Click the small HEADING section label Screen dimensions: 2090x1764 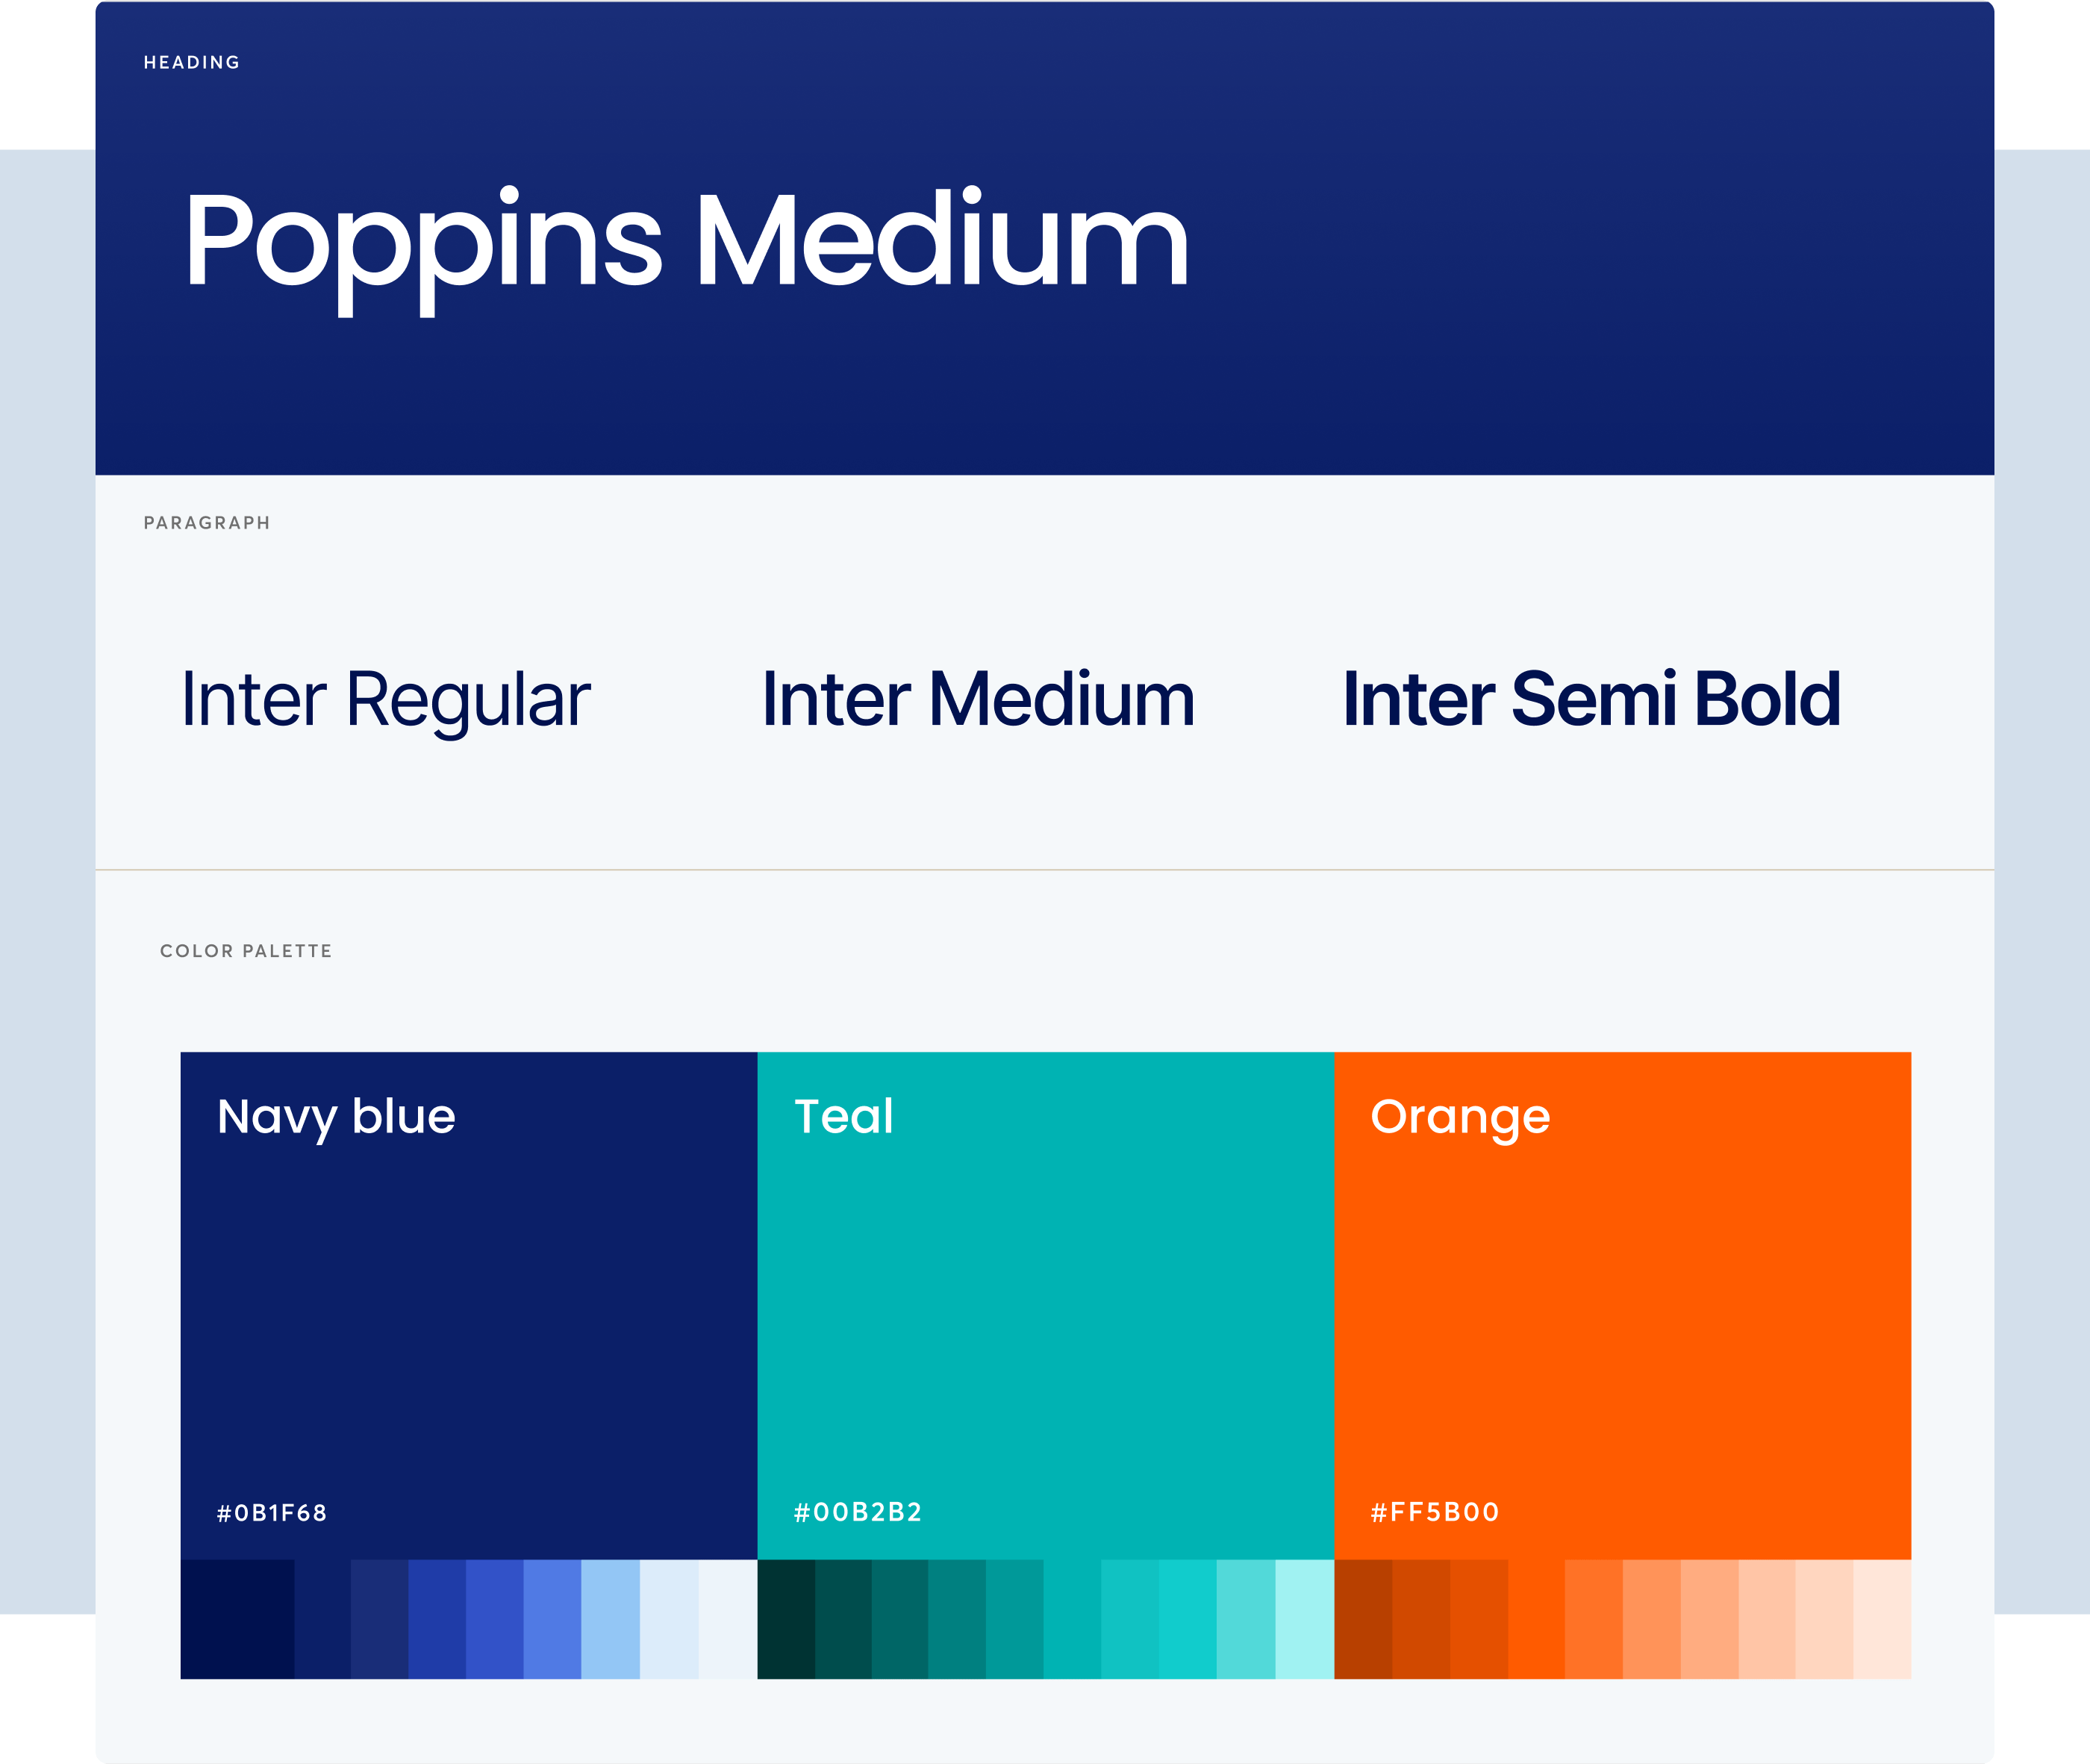pyautogui.click(x=191, y=62)
